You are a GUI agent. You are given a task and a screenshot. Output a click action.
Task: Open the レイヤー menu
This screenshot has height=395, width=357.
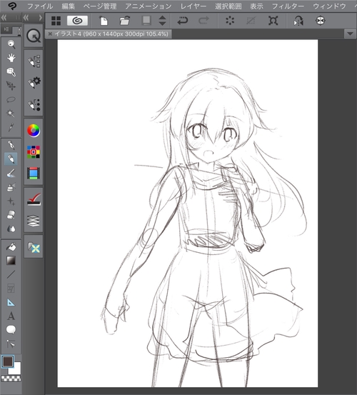193,6
